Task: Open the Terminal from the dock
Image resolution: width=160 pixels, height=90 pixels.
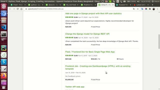Action: 4,34
